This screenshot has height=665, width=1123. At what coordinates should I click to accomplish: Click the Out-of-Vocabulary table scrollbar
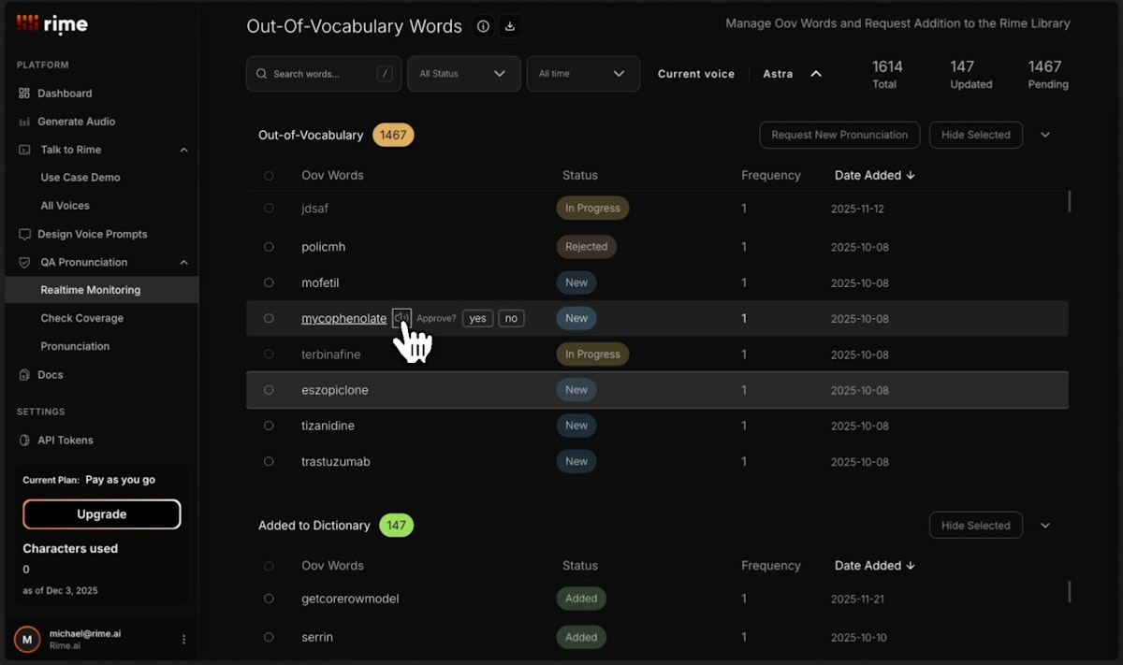pos(1069,200)
